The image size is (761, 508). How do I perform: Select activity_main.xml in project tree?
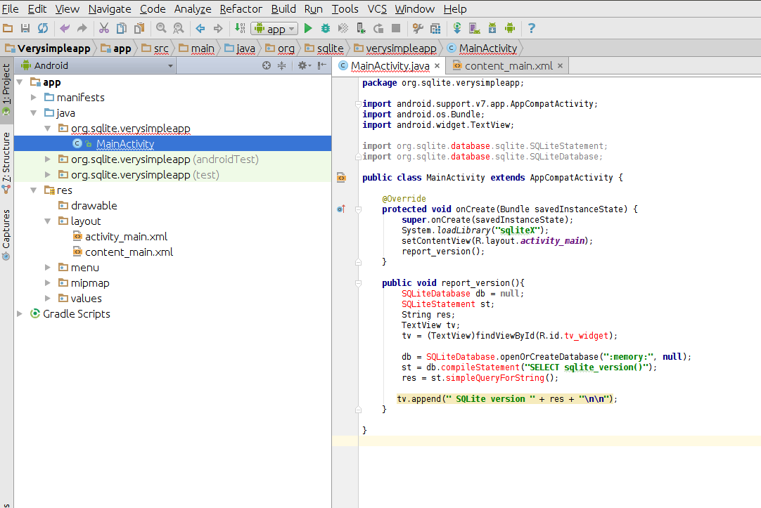point(126,237)
